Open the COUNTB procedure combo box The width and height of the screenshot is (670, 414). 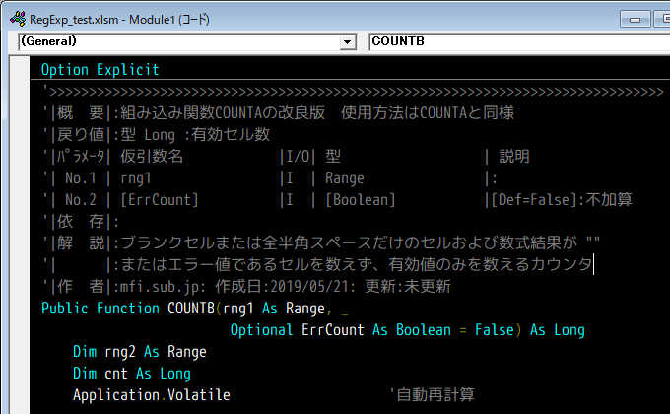point(519,42)
